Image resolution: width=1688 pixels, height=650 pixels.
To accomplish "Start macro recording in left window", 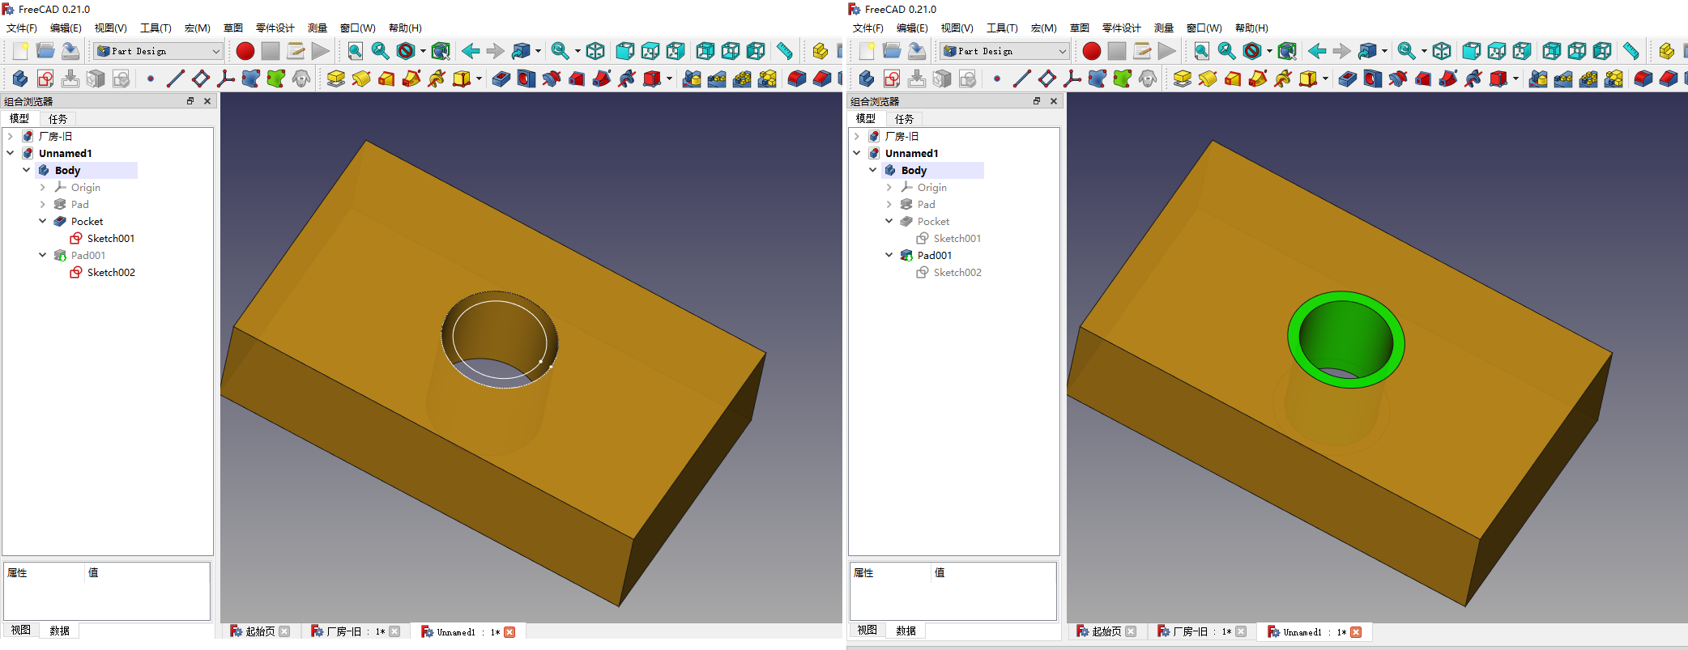I will coord(245,51).
